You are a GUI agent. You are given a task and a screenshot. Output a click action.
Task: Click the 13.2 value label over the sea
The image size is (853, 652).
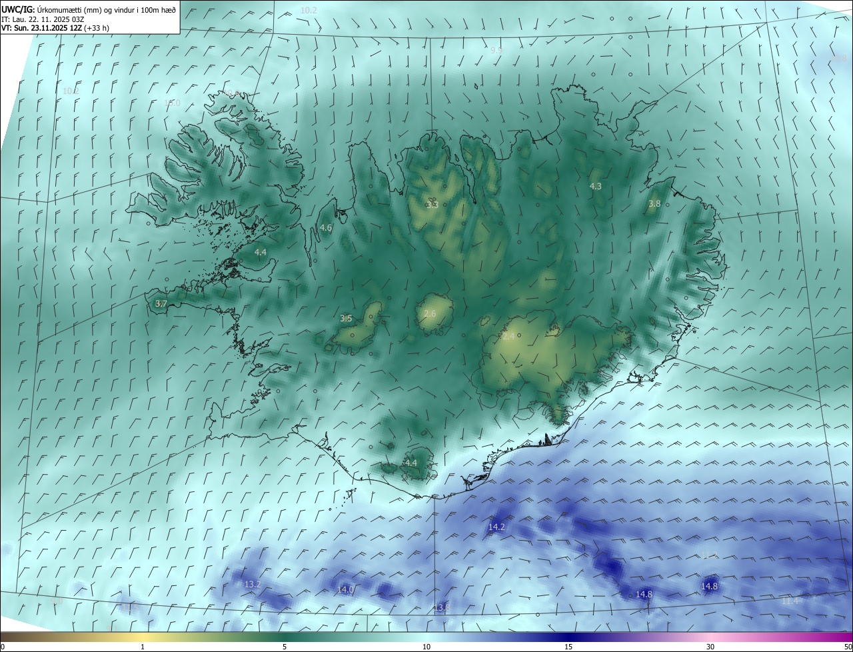coord(253,585)
